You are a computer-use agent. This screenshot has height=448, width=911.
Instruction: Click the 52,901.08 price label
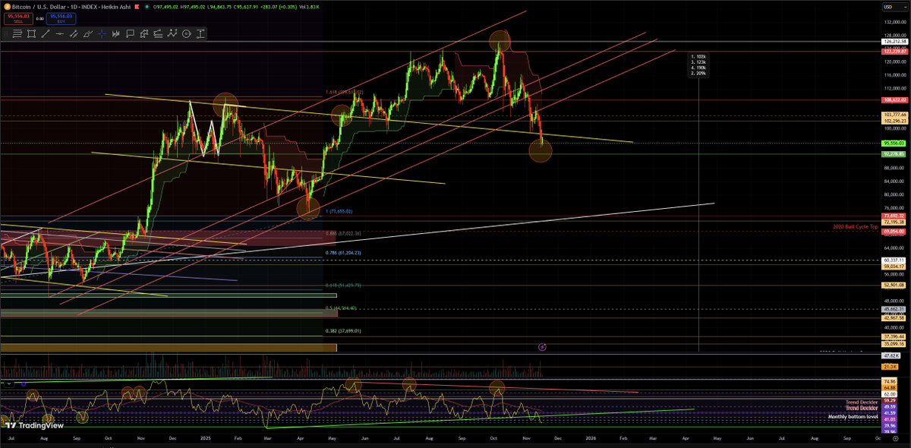(894, 285)
